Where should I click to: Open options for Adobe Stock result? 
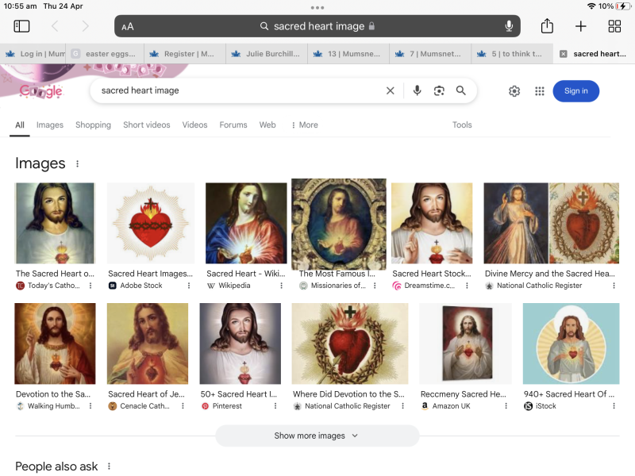[189, 286]
